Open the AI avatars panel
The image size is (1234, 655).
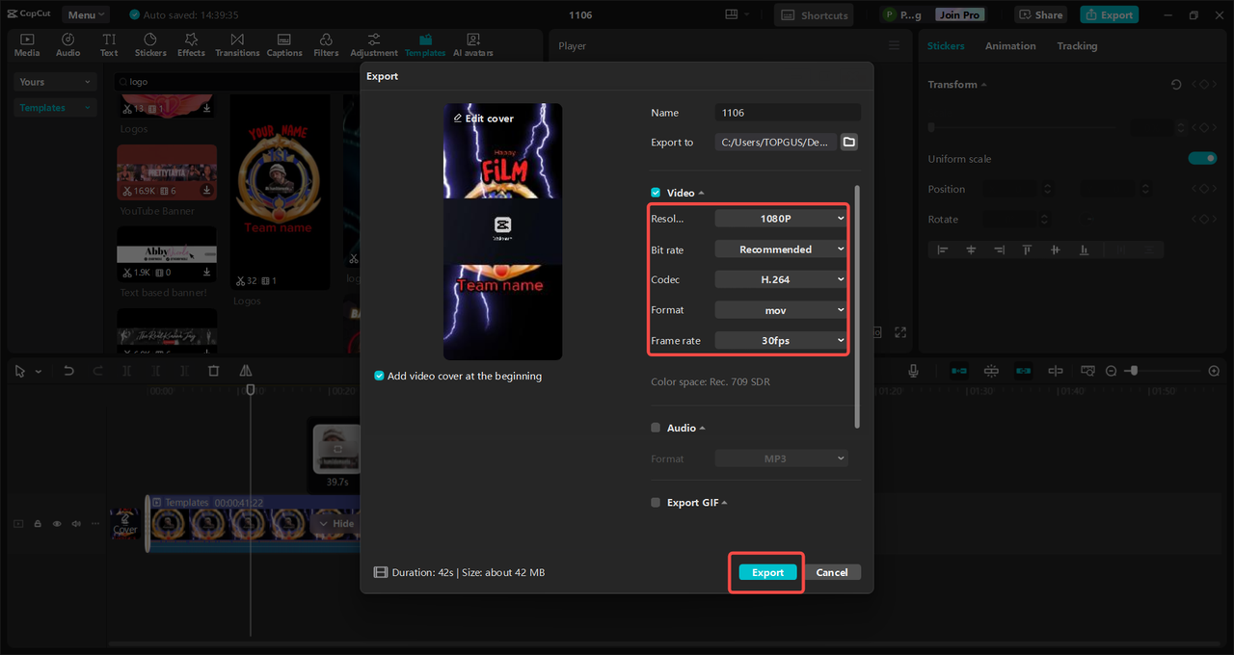473,44
